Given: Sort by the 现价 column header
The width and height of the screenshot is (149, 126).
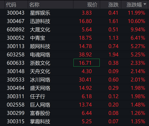Looking at the screenshot, I should pos(92,5).
